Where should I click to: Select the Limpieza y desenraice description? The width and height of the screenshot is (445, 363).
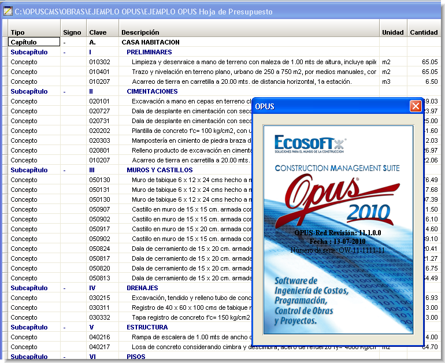254,62
